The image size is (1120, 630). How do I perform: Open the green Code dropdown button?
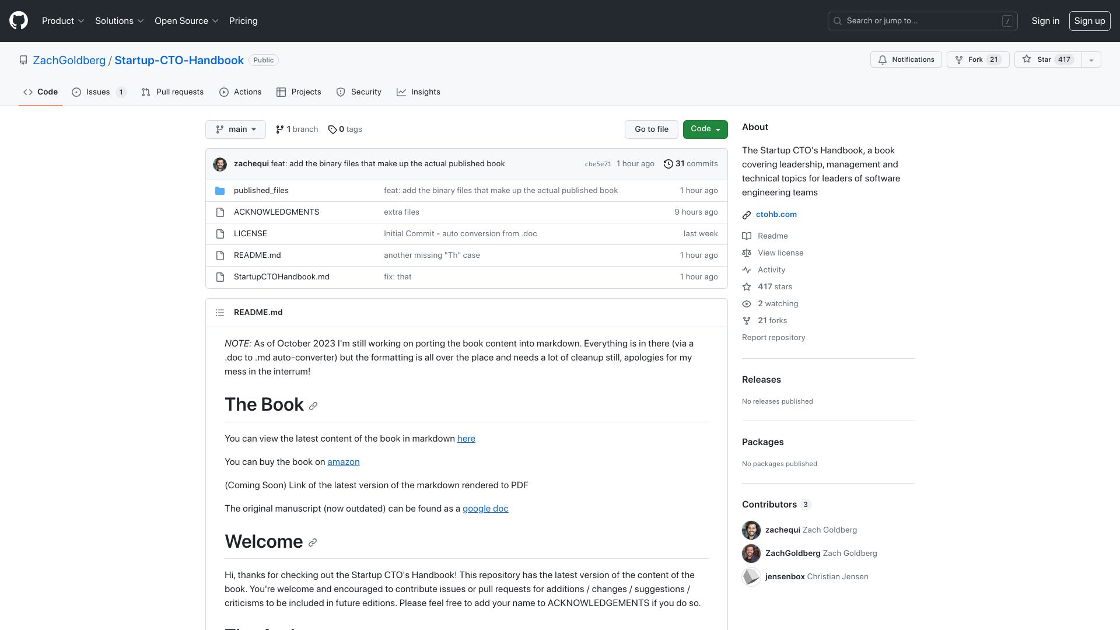705,129
